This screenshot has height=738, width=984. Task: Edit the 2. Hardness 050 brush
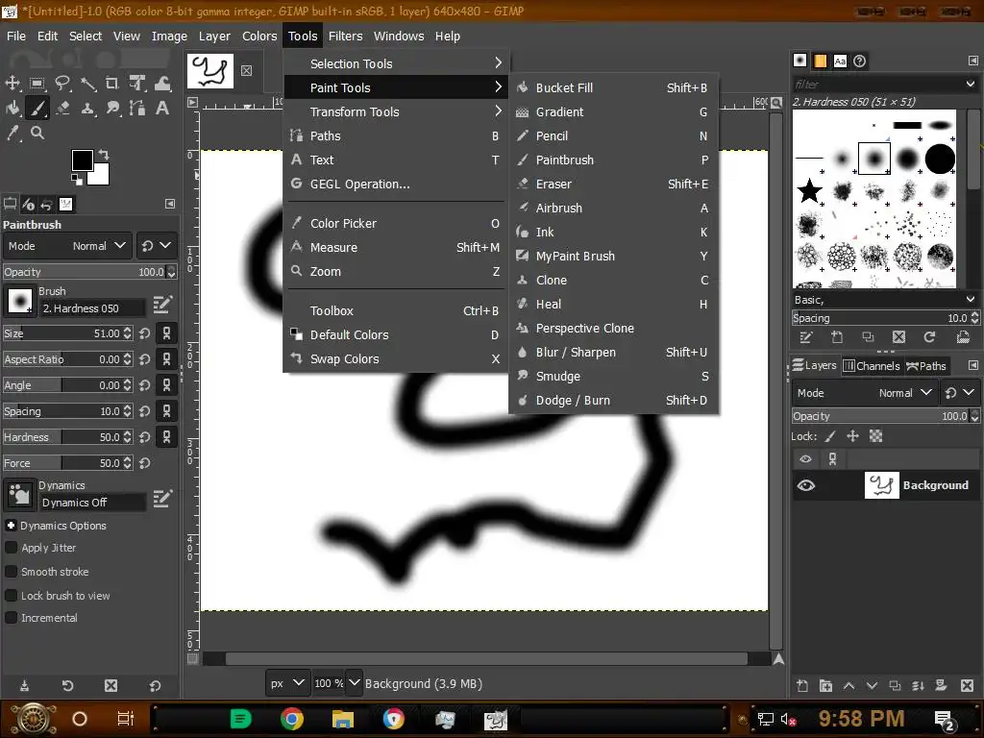(x=161, y=305)
